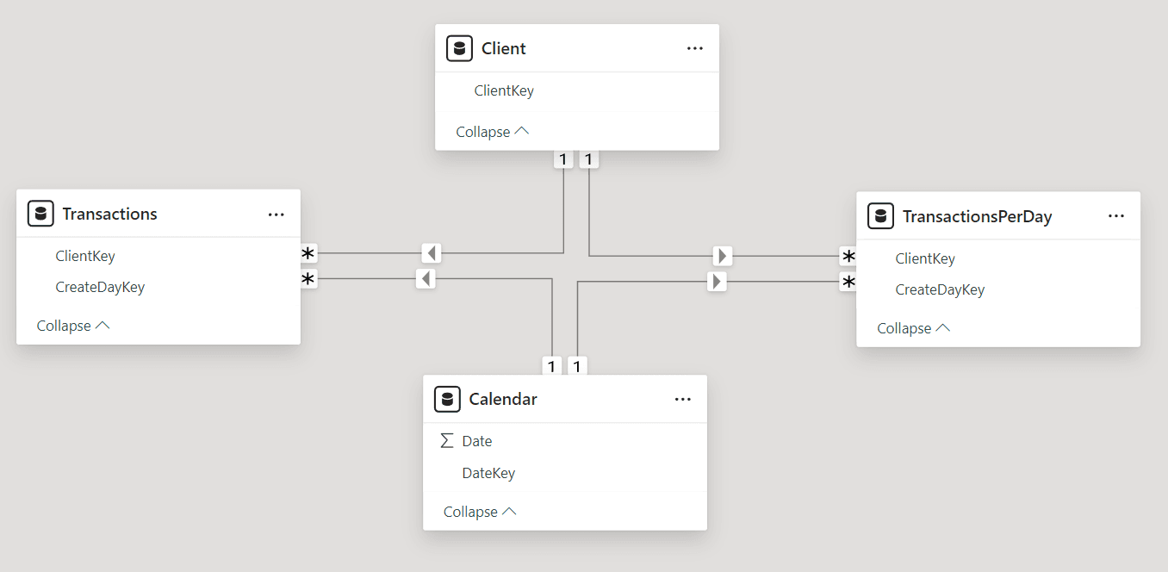Collapse the Client table card

[492, 132]
